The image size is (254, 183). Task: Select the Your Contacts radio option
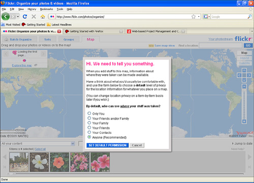point(89,132)
